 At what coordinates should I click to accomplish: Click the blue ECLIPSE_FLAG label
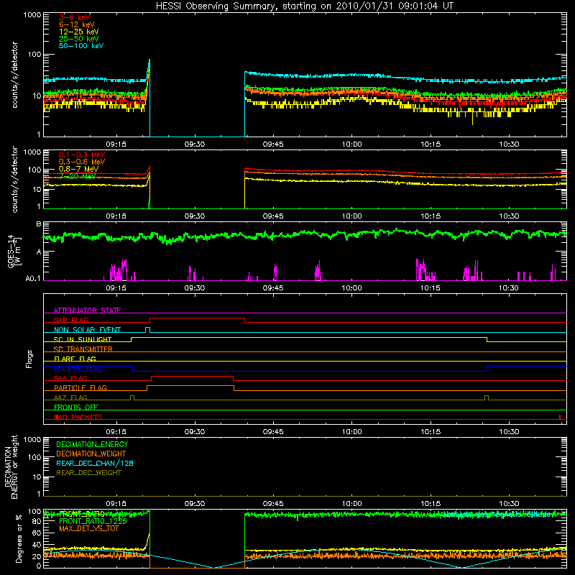78,369
